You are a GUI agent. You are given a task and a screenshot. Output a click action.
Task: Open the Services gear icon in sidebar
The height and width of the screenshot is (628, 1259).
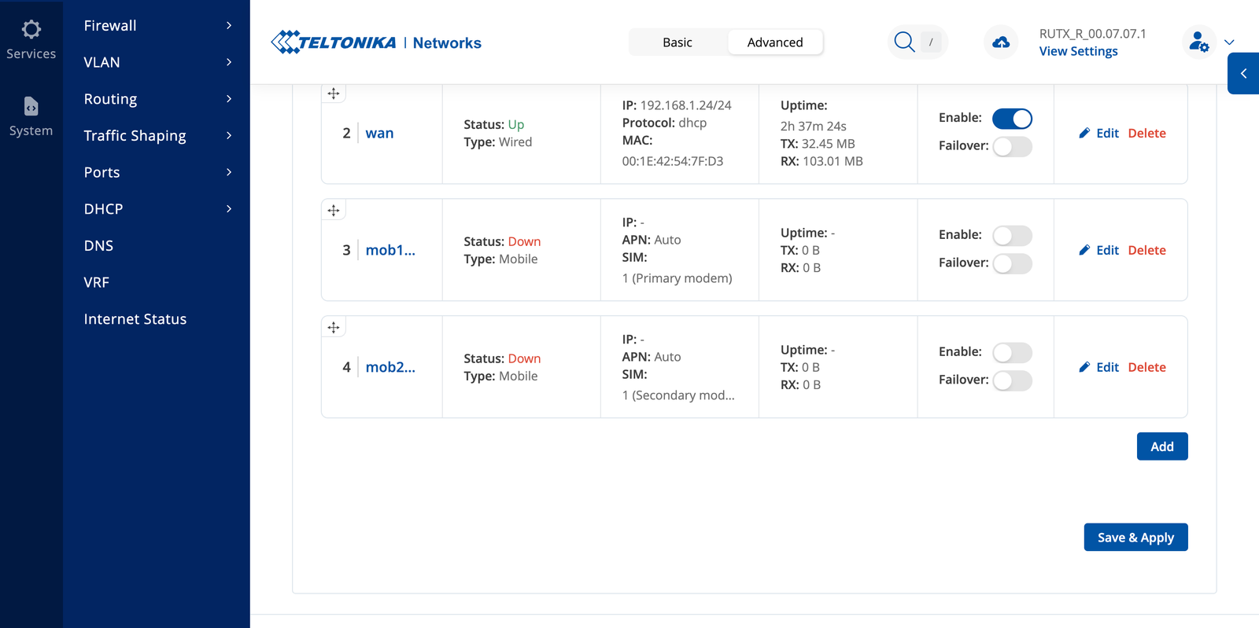31,30
